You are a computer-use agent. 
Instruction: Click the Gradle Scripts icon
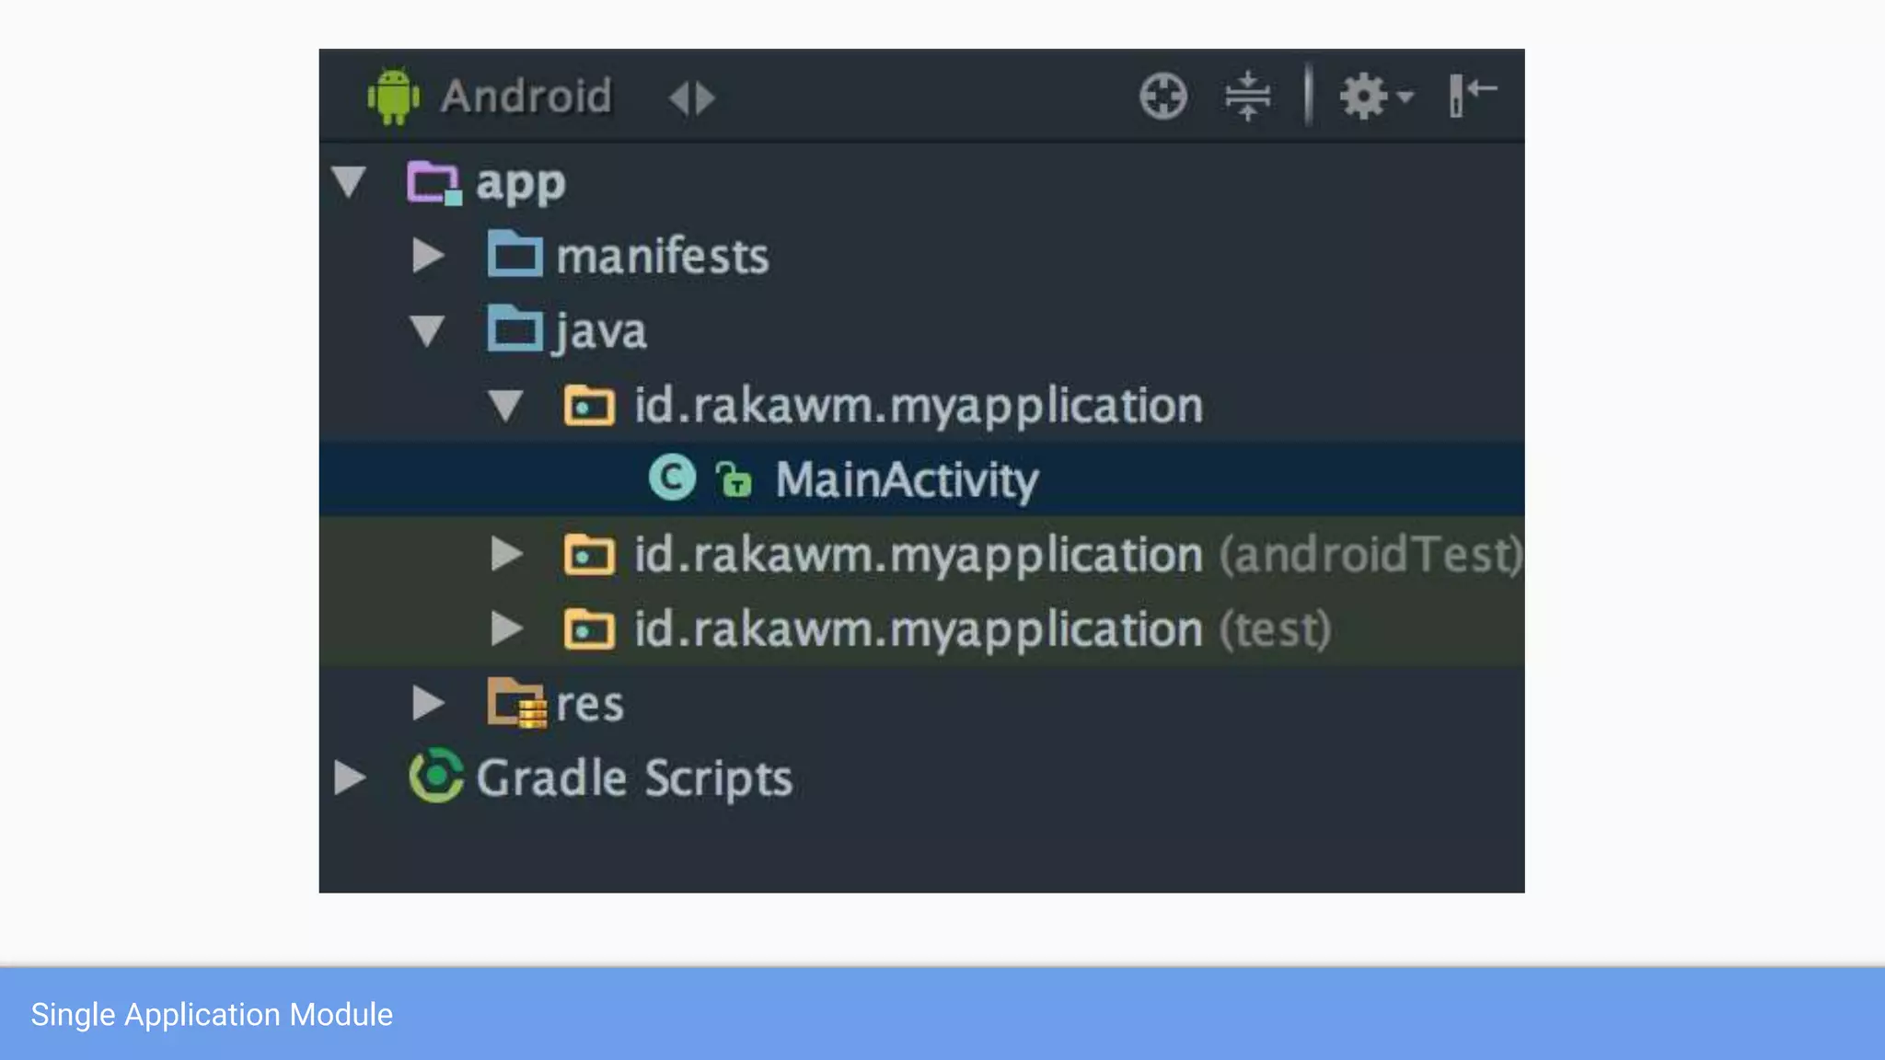pyautogui.click(x=436, y=777)
